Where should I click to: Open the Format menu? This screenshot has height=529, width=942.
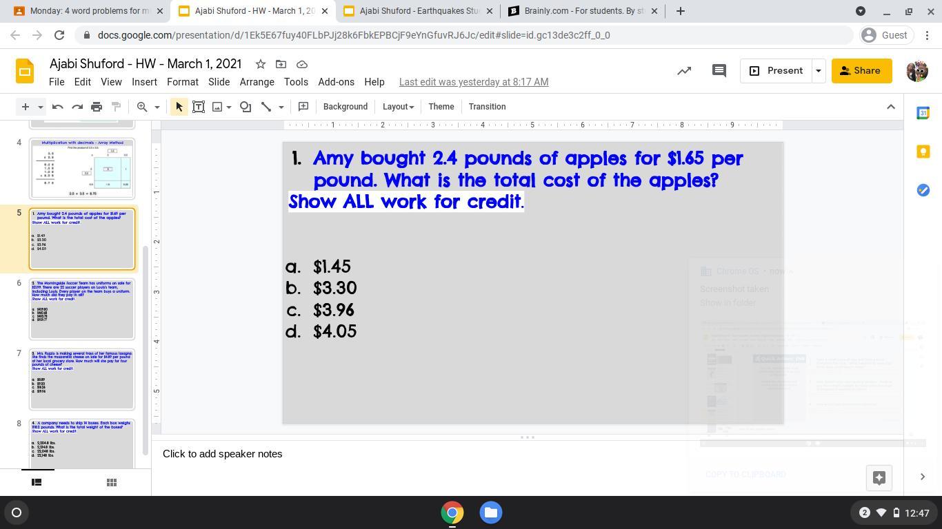(183, 82)
